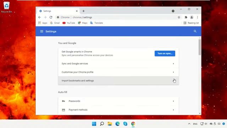Screen dimensions: 227x128
Task: Close the Settings tab
Action: [77, 11]
